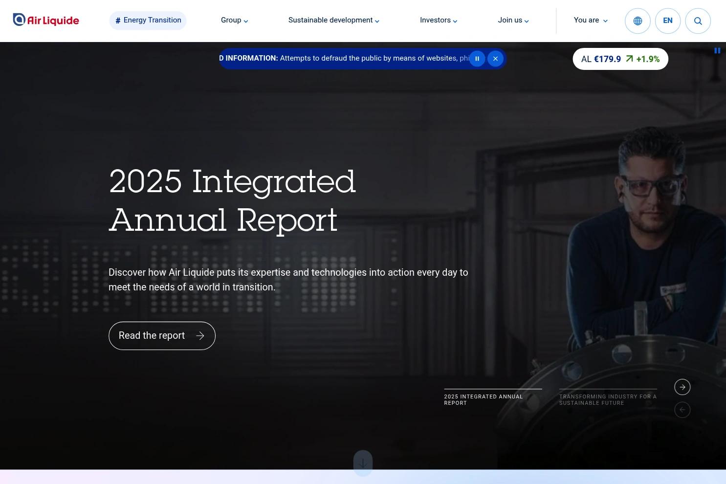Click the Discover how Air Liquide description
This screenshot has width=726, height=484.
pyautogui.click(x=288, y=280)
